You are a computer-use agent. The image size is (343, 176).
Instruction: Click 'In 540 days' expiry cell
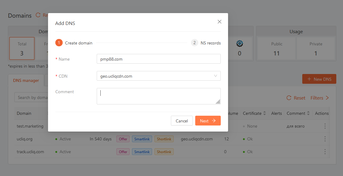coord(101,139)
